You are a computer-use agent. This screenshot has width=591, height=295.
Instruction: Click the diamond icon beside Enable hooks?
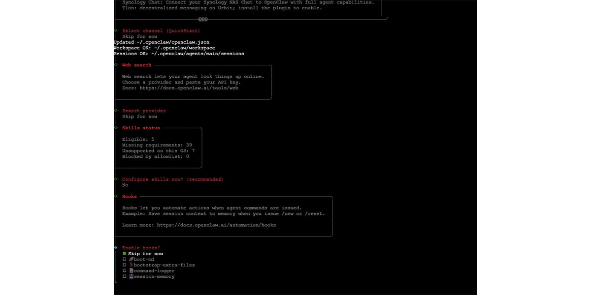[117, 248]
